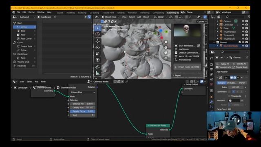Click Delete All modifiers button
The height and width of the screenshot is (147, 261).
point(240,64)
